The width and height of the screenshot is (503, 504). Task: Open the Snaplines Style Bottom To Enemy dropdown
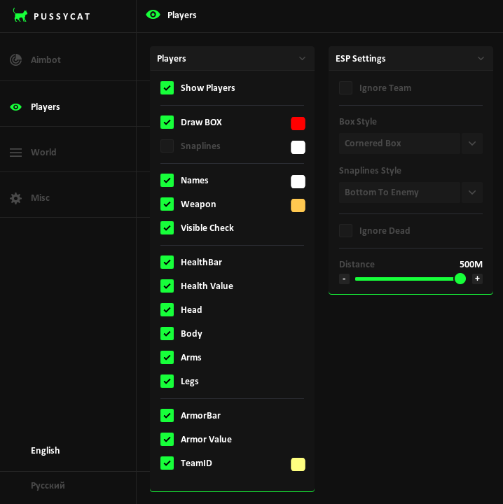(x=411, y=192)
